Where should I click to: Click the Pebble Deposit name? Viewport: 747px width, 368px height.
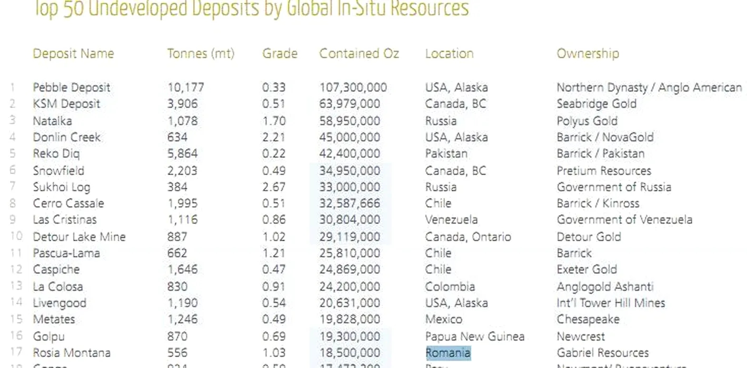pos(72,87)
